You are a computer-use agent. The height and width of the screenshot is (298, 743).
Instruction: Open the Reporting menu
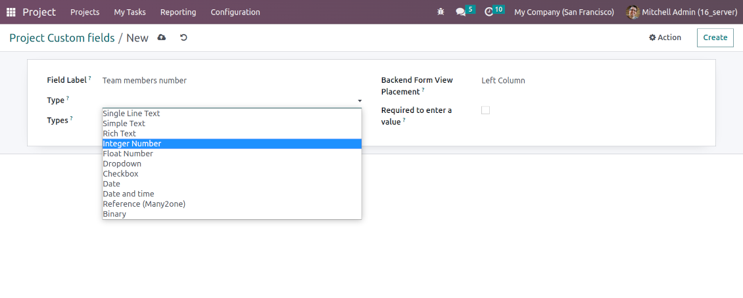(178, 12)
